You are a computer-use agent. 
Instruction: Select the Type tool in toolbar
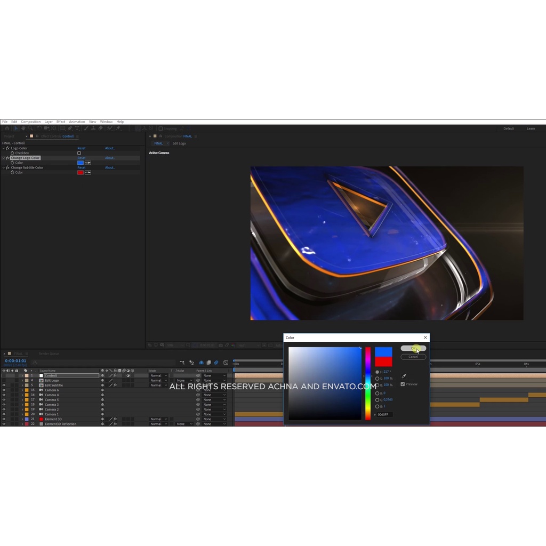tap(77, 129)
